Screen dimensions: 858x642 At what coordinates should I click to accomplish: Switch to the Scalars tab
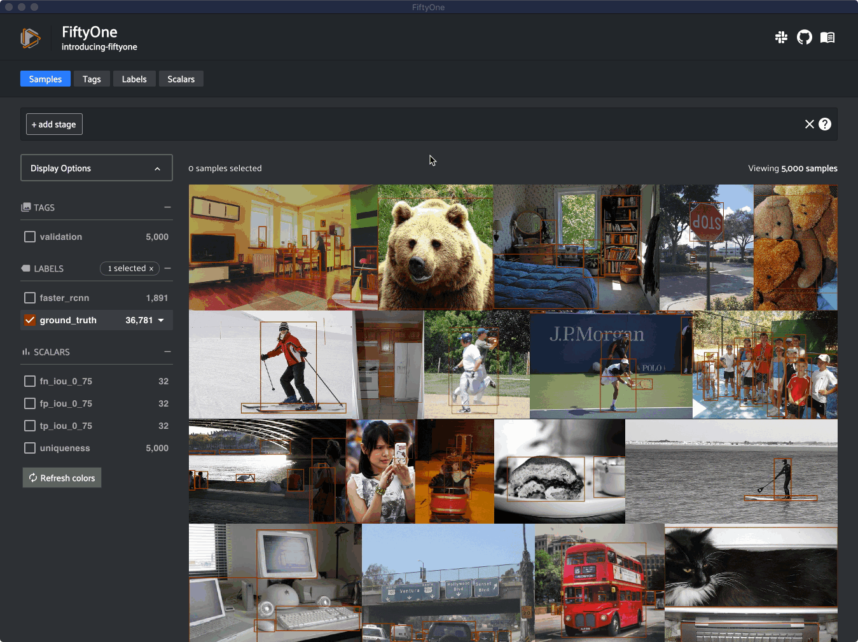tap(181, 79)
